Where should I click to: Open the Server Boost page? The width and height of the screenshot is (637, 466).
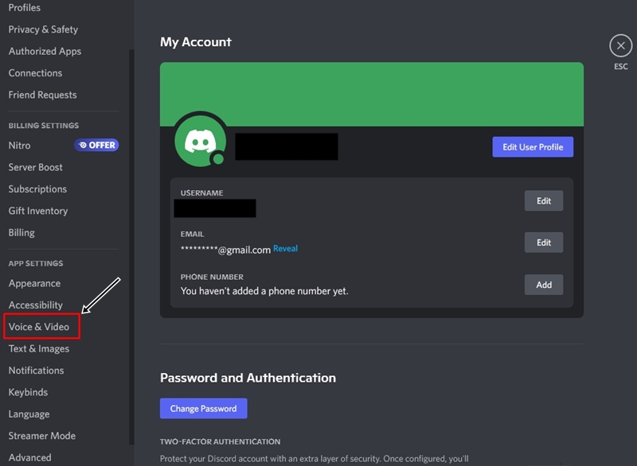35,167
